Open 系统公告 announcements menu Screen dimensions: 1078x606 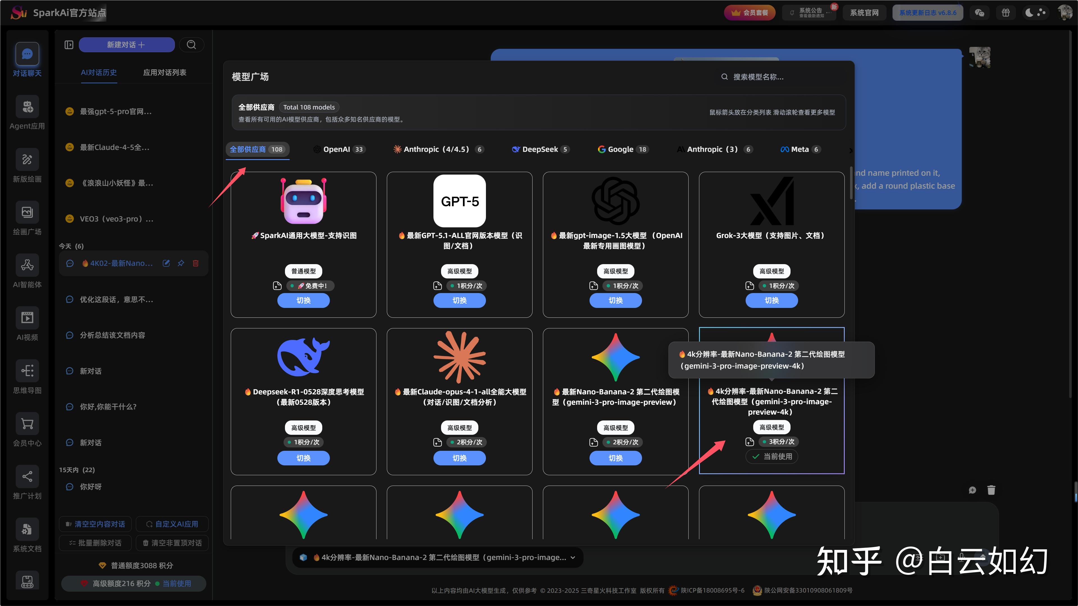808,13
